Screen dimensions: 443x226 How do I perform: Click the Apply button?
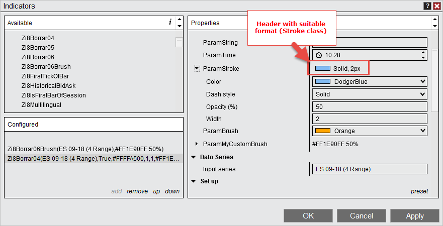tap(415, 216)
